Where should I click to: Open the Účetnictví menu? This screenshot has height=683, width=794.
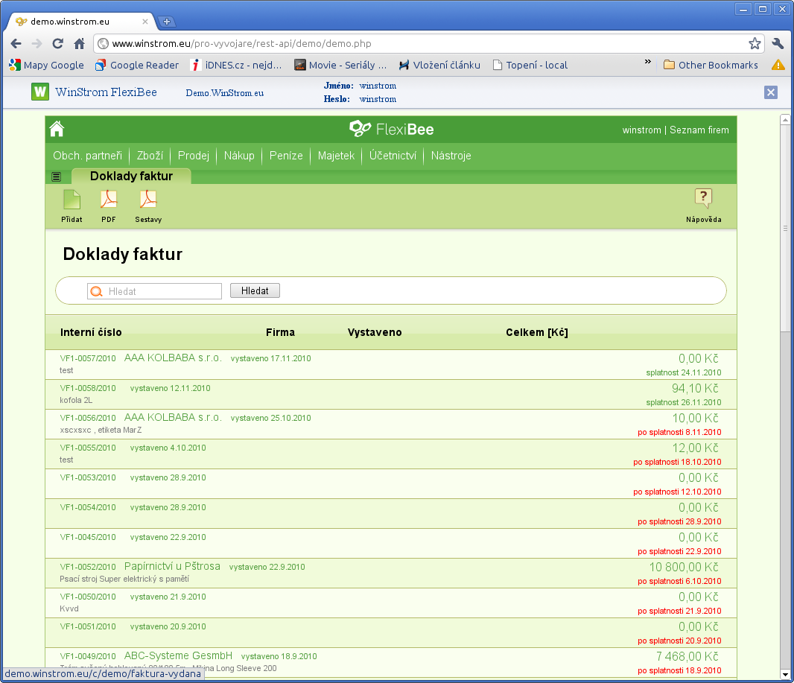[393, 156]
